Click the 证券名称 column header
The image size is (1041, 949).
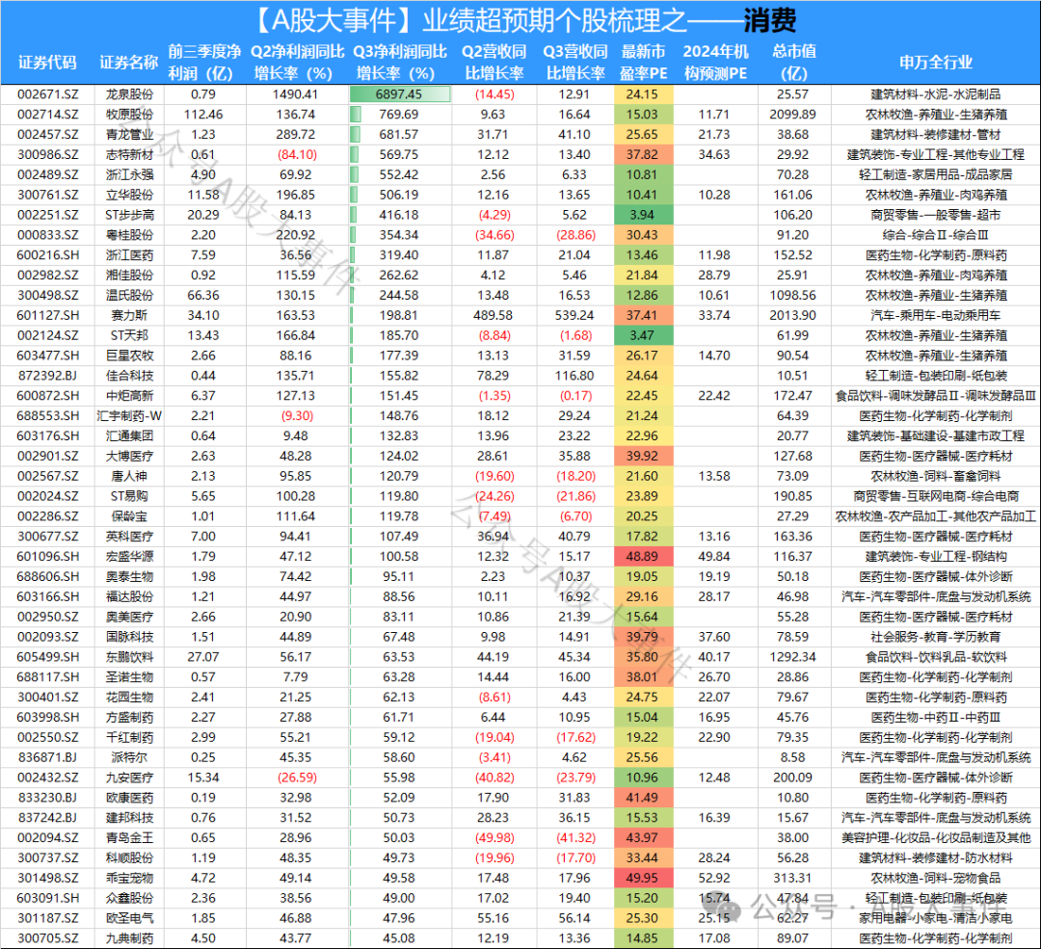pyautogui.click(x=129, y=63)
